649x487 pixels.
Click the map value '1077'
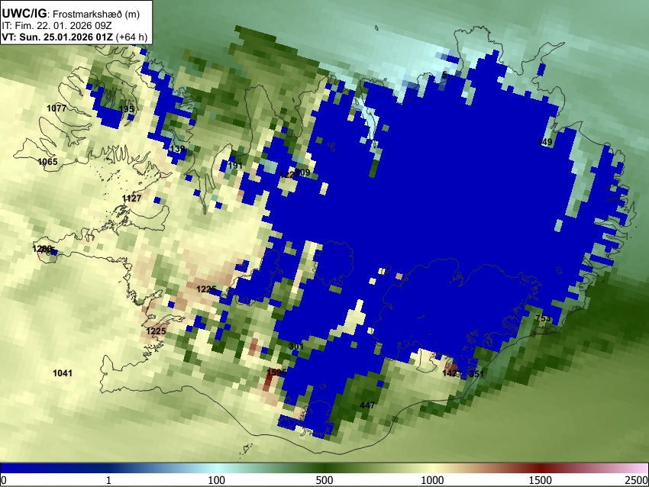point(57,108)
